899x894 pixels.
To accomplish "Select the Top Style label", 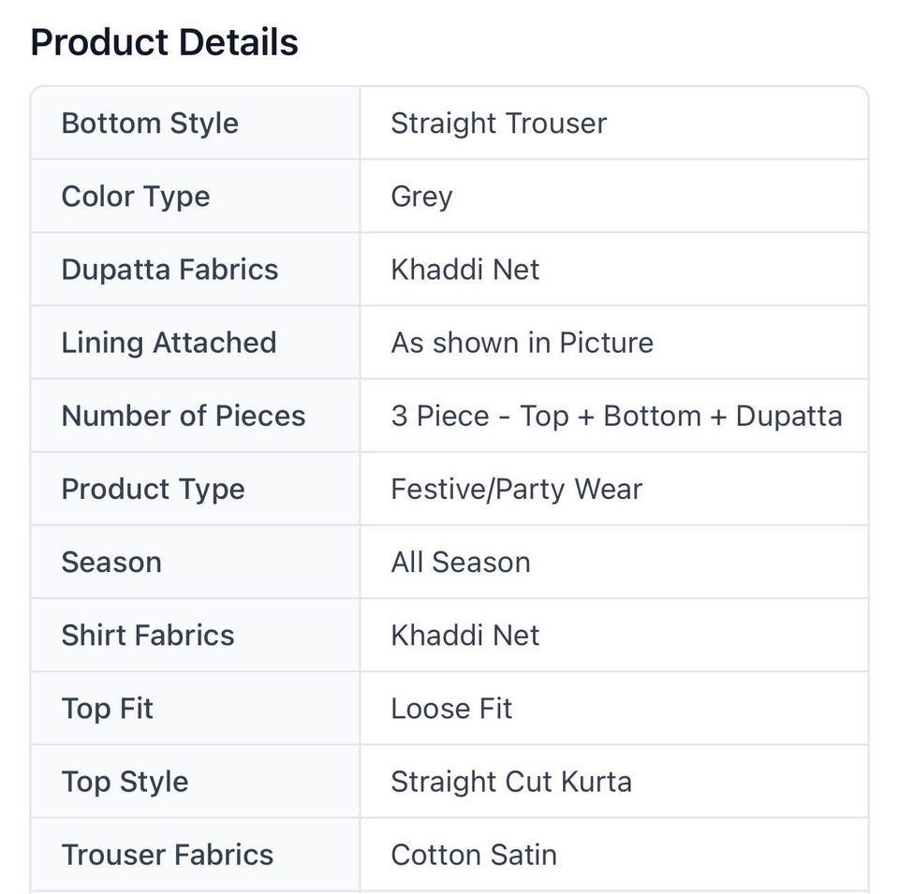I will (125, 783).
